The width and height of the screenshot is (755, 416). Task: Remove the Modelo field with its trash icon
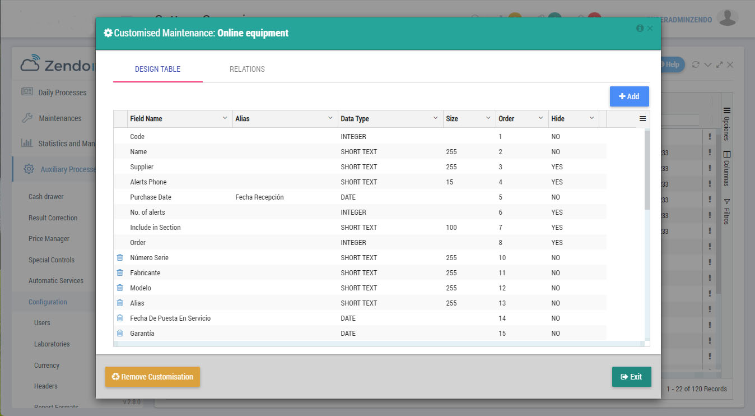click(119, 288)
